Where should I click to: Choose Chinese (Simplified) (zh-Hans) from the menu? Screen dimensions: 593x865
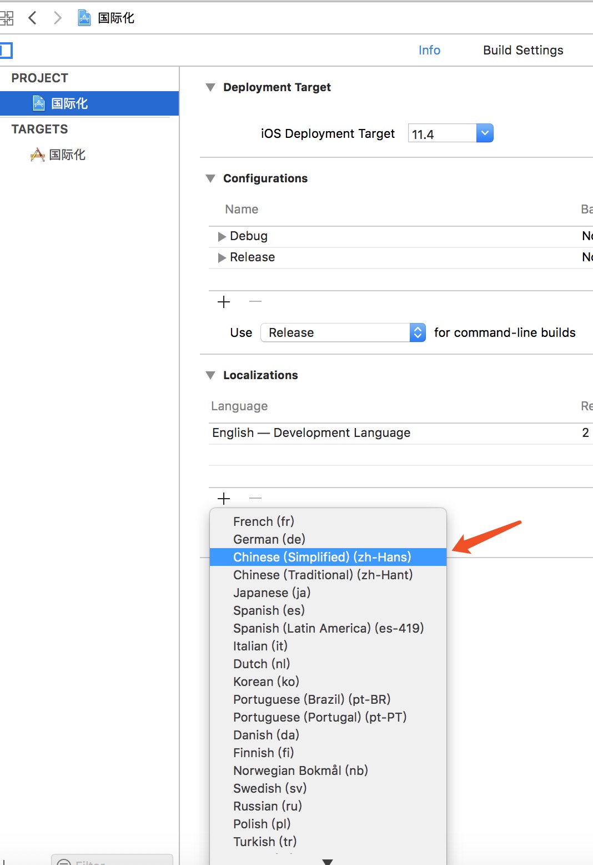[x=322, y=557]
